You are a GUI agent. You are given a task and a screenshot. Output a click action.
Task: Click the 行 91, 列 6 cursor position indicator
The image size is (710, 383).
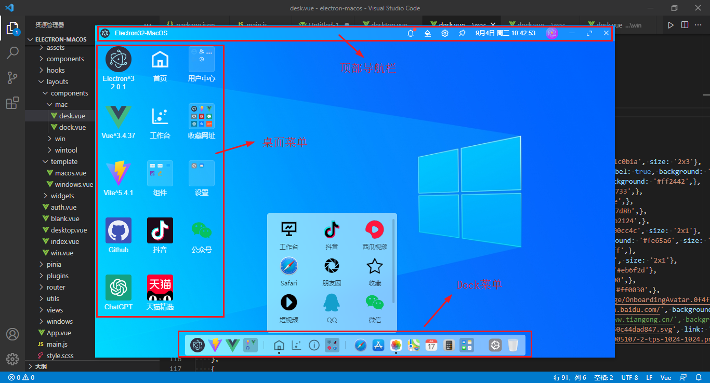[x=570, y=377]
